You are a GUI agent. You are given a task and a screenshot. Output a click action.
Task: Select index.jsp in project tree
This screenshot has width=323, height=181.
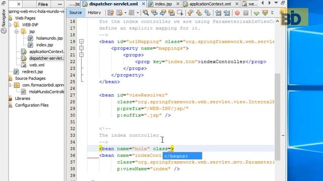coord(45,45)
